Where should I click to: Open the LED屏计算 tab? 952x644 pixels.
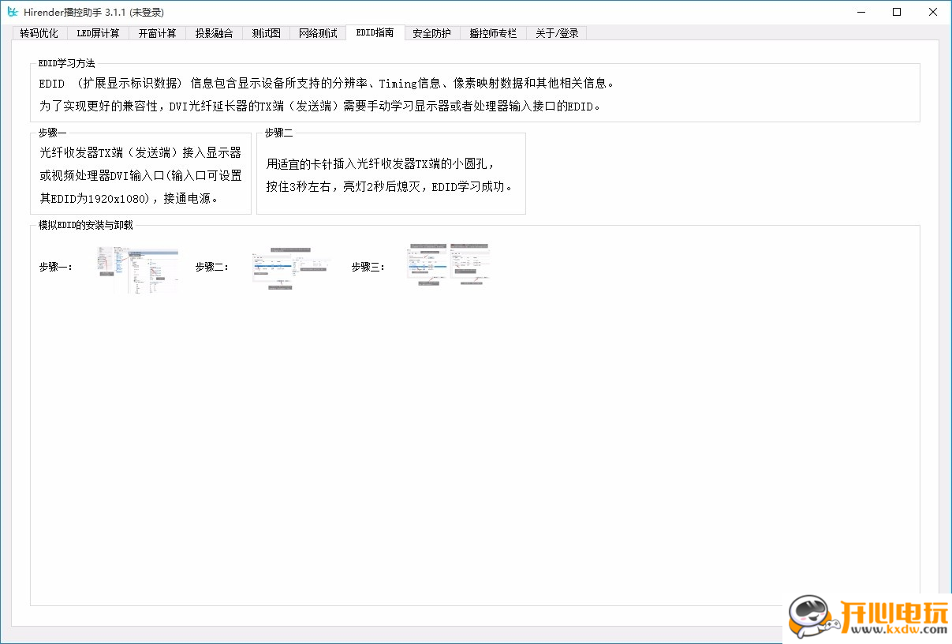pyautogui.click(x=98, y=33)
